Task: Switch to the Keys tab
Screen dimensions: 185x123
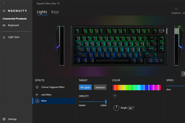Action: click(x=55, y=12)
